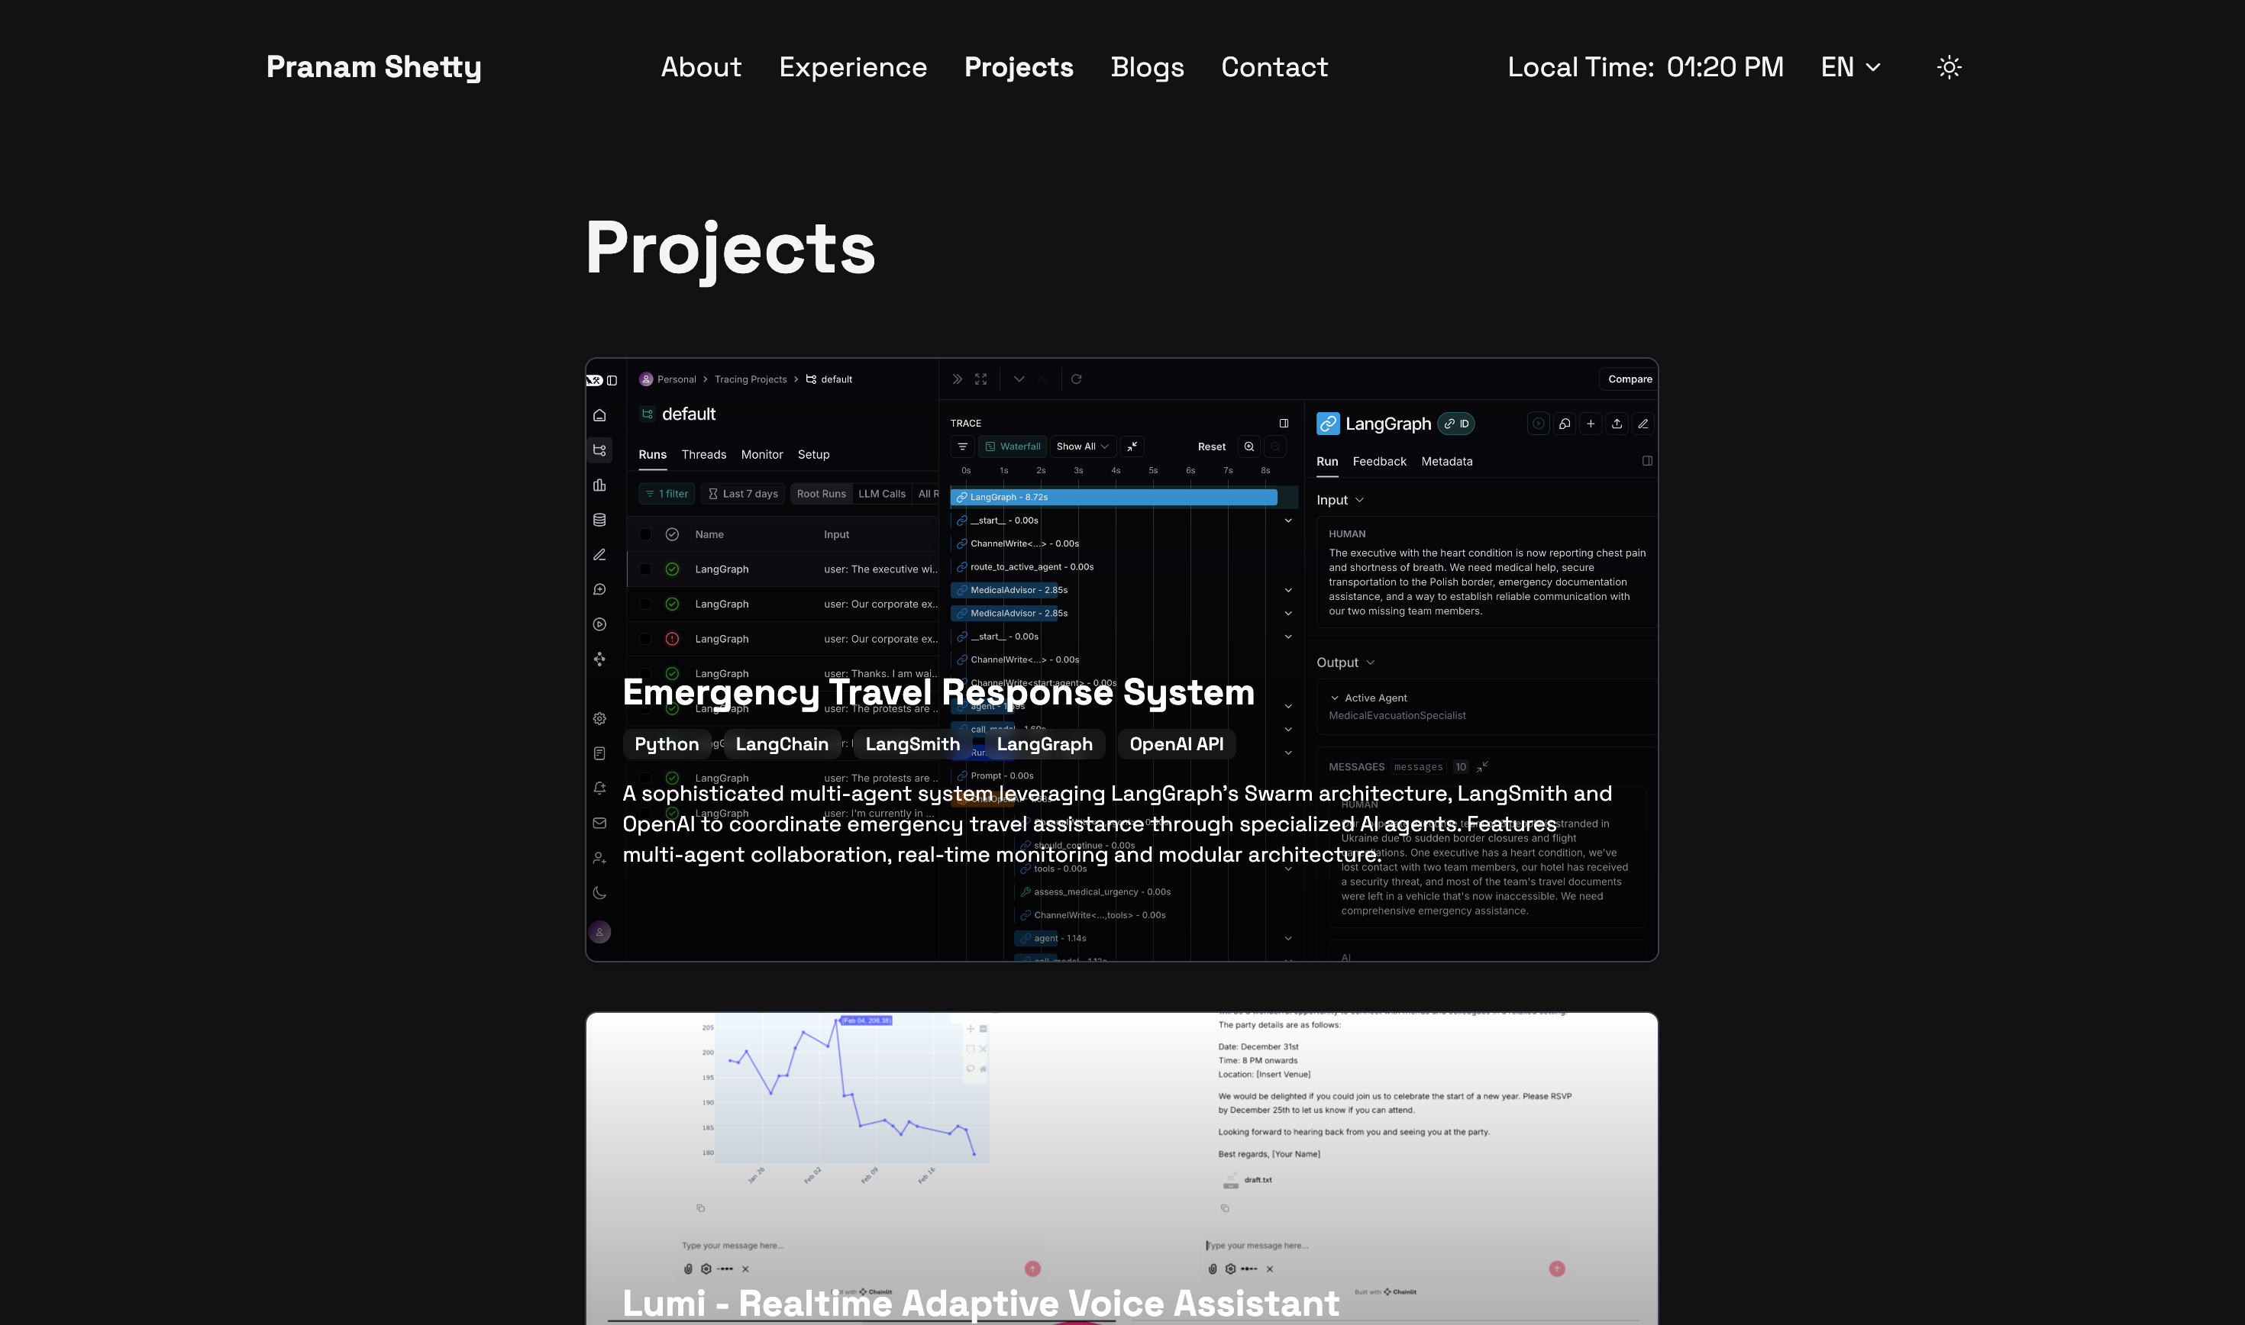Viewport: 2245px width, 1325px height.
Task: Click the database icon in the left sidebar
Action: tap(600, 520)
